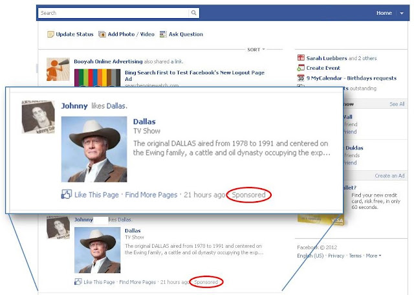This screenshot has height=295, width=414.
Task: Select Ask Question
Action: 186,34
